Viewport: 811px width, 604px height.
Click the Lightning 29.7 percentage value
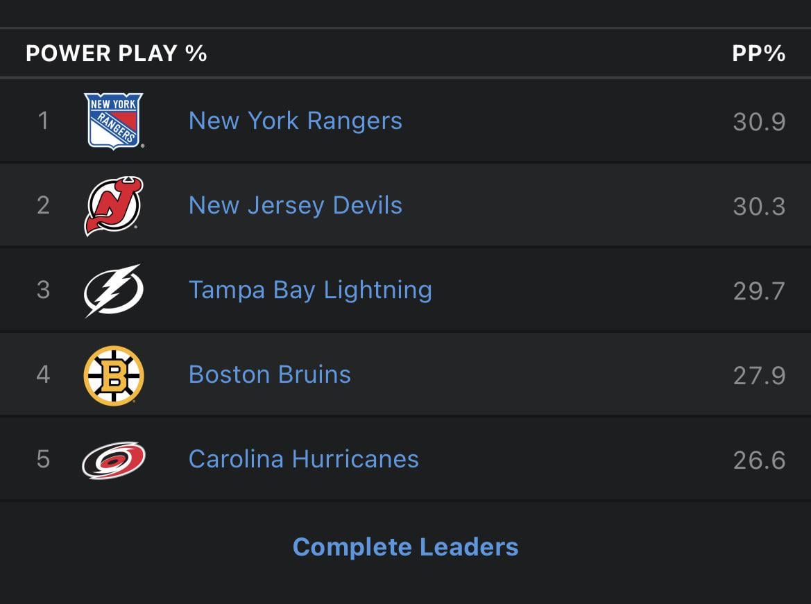pyautogui.click(x=759, y=291)
